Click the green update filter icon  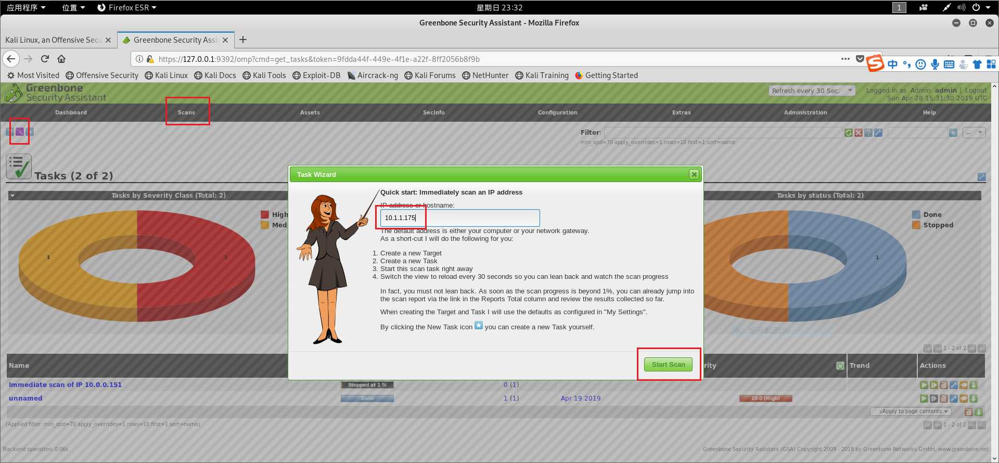tap(848, 133)
